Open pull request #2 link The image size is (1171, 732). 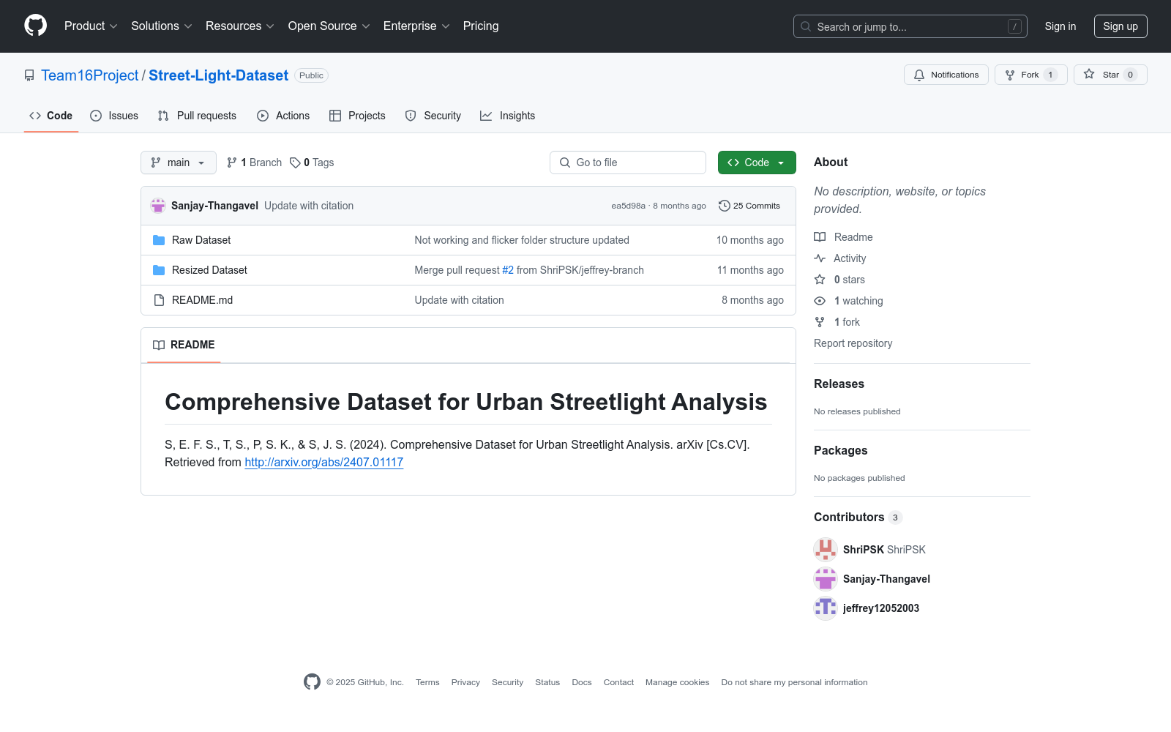coord(508,270)
